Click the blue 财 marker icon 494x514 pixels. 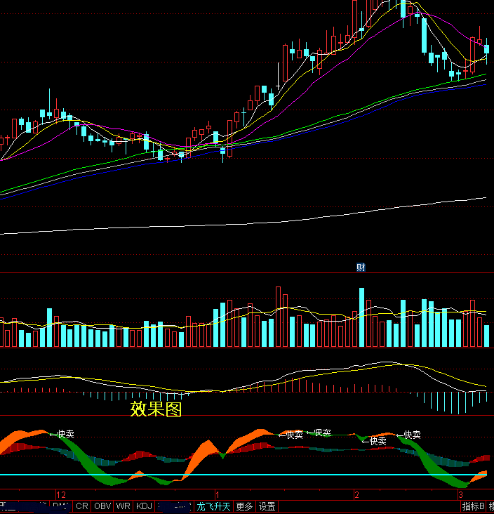pyautogui.click(x=361, y=267)
